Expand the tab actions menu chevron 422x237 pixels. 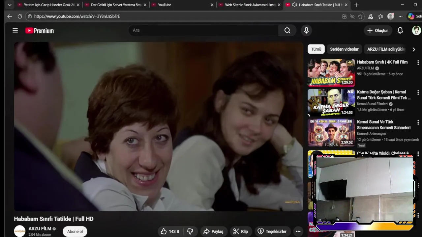(10, 5)
